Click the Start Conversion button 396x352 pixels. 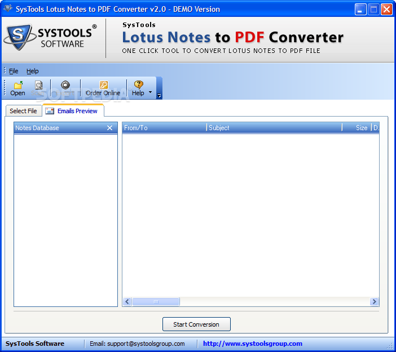pyautogui.click(x=196, y=324)
